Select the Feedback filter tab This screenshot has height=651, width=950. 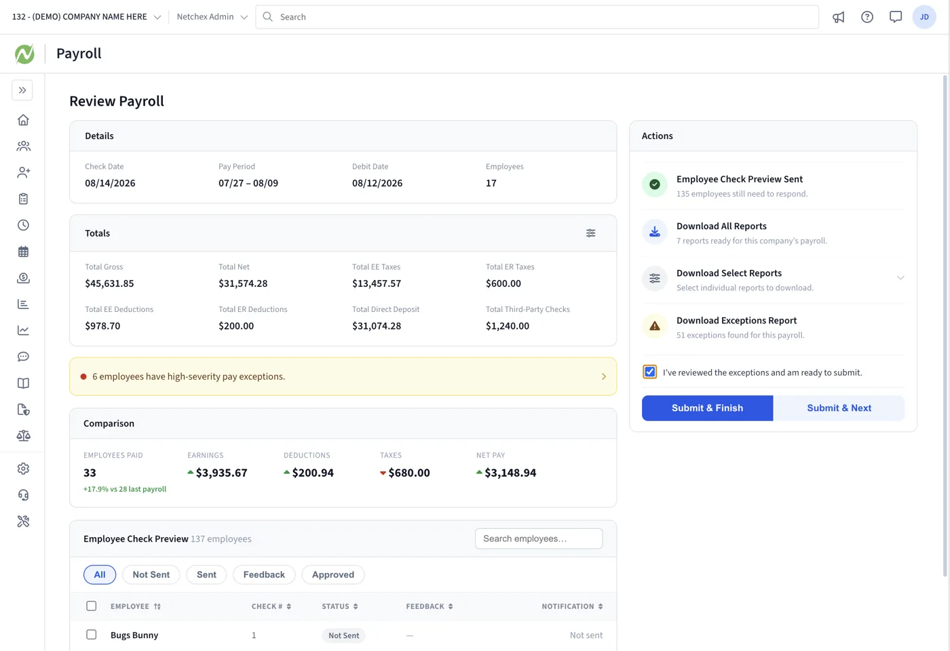coord(264,574)
